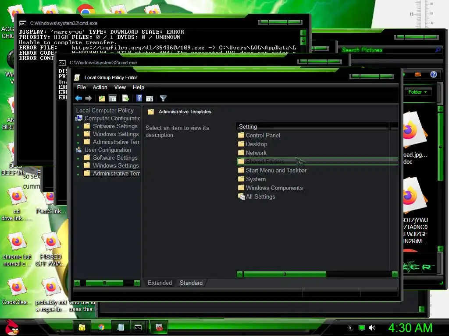Viewport: 449px width, 336px height.
Task: Click the Desktop folder icon in settings list
Action: coord(241,144)
